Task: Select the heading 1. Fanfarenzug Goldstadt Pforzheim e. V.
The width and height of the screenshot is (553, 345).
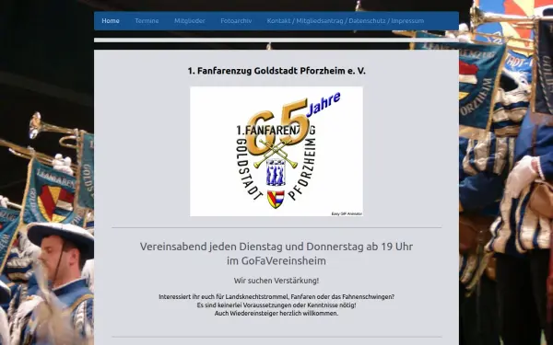Action: [x=276, y=71]
